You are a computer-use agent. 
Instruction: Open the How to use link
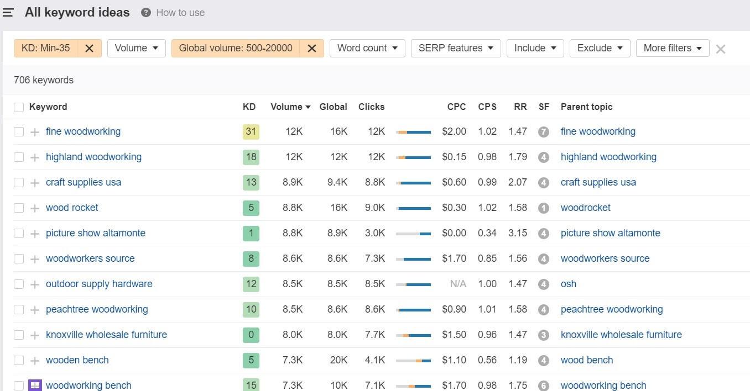tap(180, 13)
